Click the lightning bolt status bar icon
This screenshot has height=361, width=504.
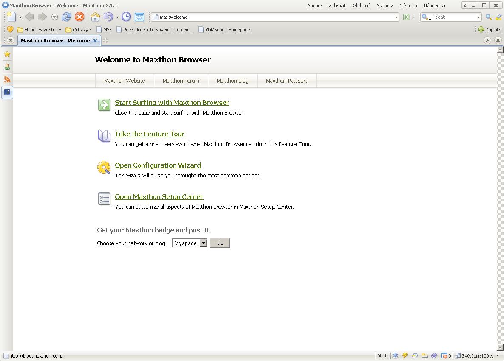405,355
